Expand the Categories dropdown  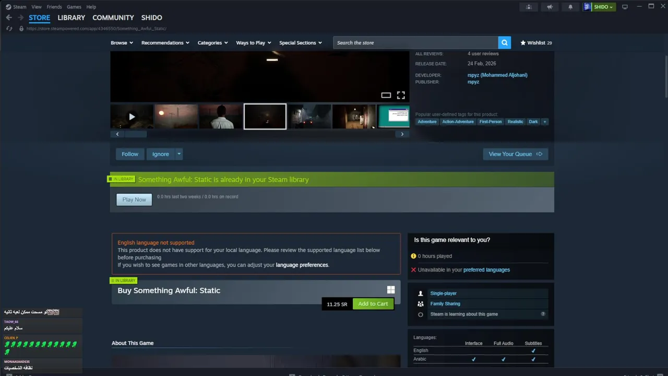pyautogui.click(x=213, y=43)
